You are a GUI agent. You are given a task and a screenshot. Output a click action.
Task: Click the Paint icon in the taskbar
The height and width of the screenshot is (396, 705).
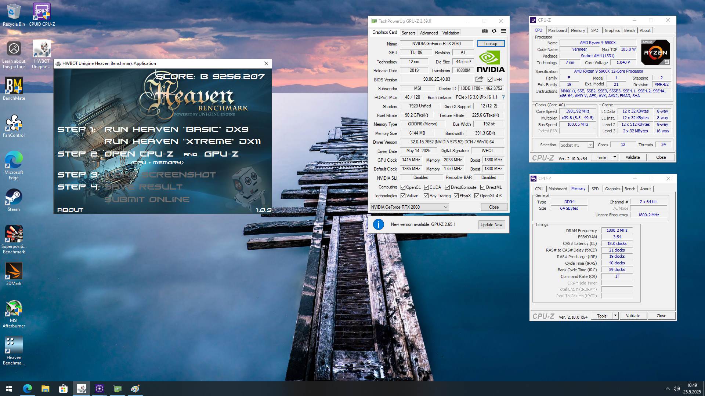[x=135, y=389]
